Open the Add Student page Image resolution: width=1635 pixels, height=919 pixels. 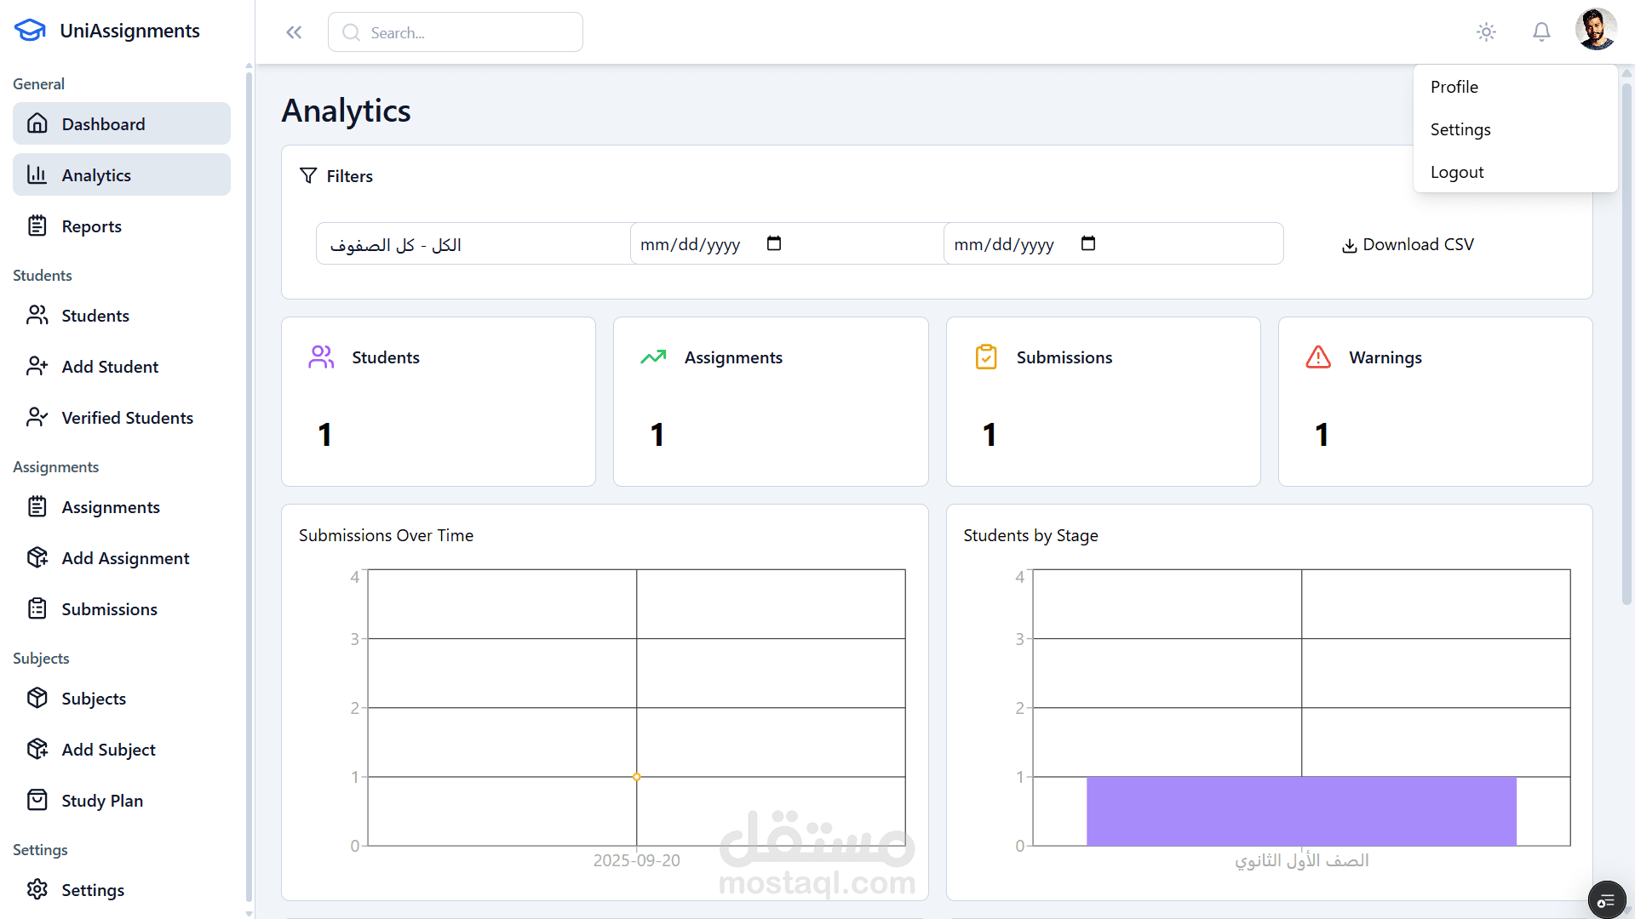click(110, 367)
